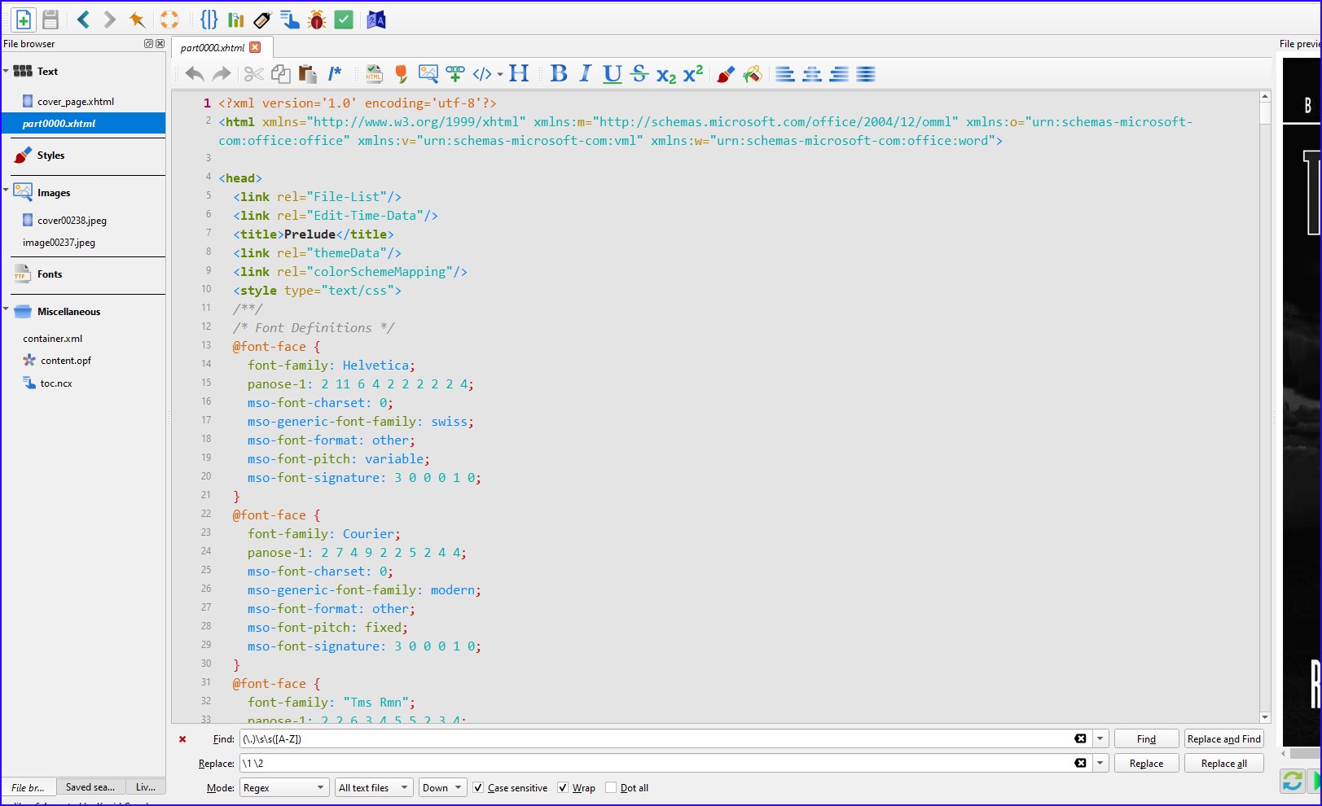Screen dimensions: 1322x806
Task: Enable the Dot all checkbox
Action: click(x=611, y=788)
